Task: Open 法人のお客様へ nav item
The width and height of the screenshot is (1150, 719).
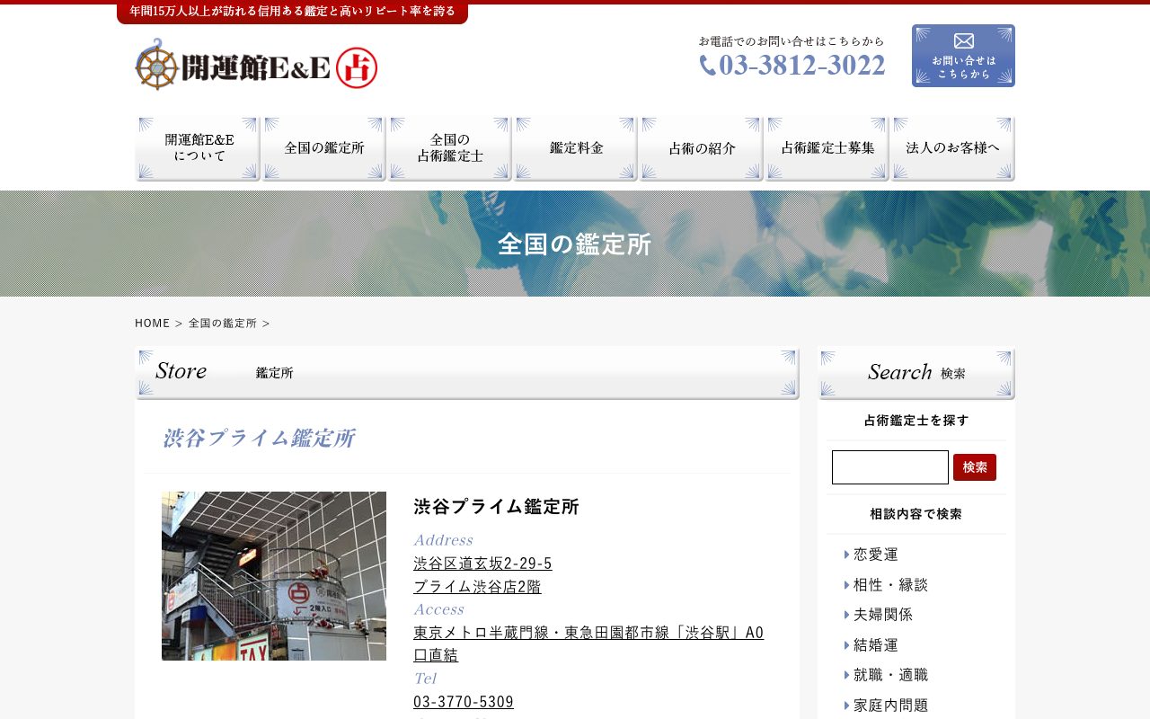Action: (952, 149)
